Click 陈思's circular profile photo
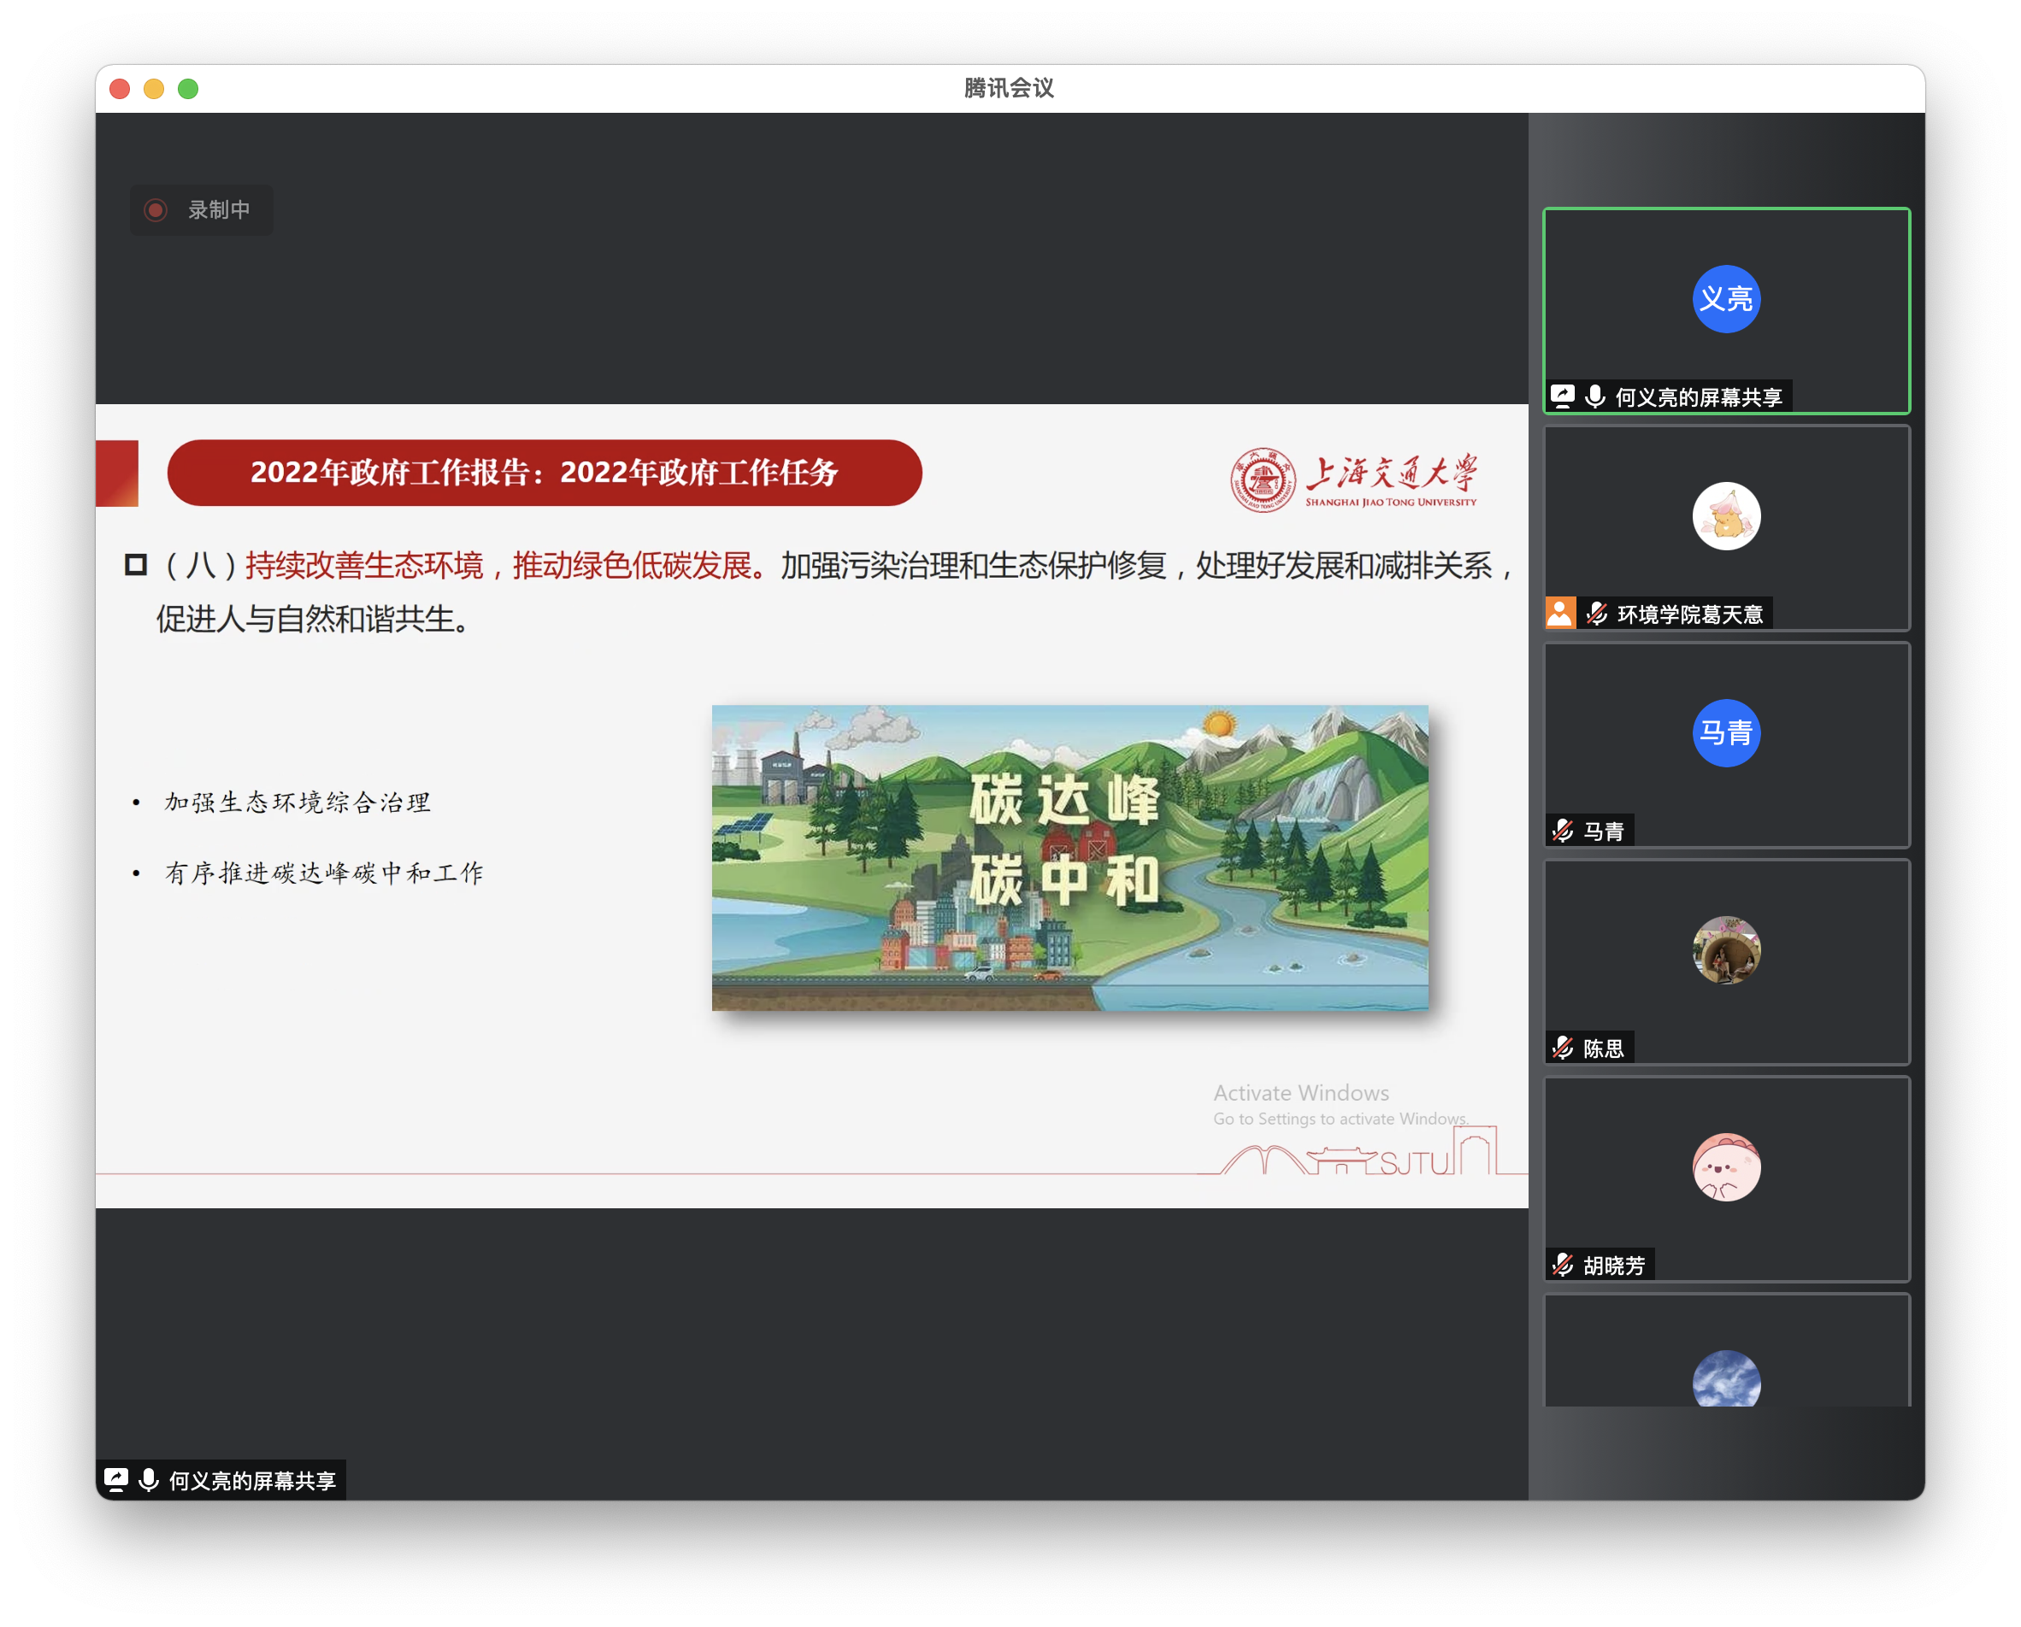This screenshot has width=2021, height=1627. point(1726,950)
